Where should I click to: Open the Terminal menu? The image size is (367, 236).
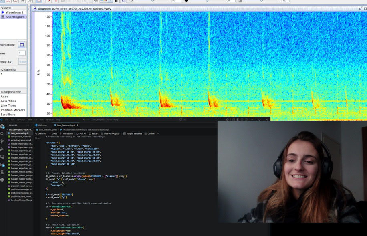pos(50,119)
